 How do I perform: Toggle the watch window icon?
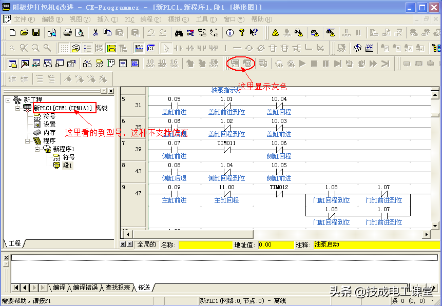(36, 64)
